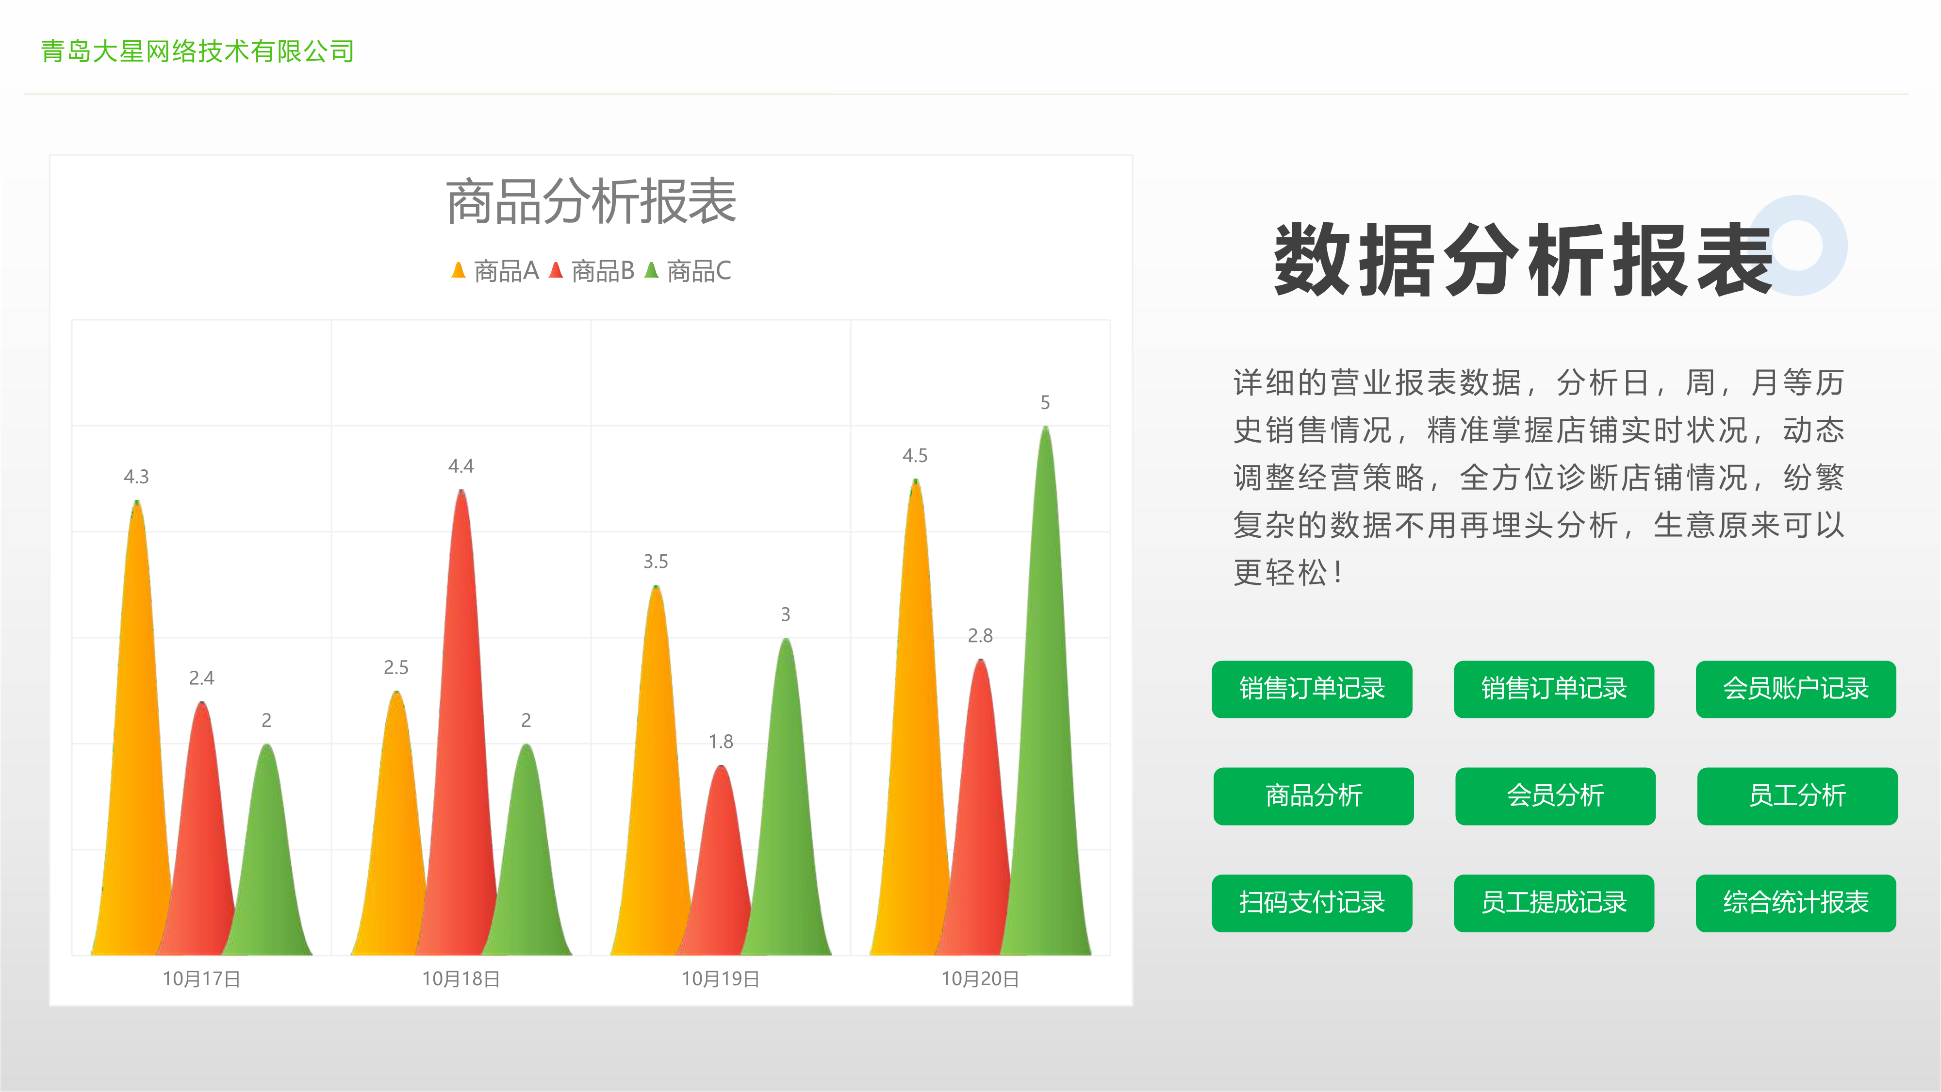This screenshot has width=1941, height=1092.
Task: Click the 员工提成记录 button
Action: click(1554, 903)
